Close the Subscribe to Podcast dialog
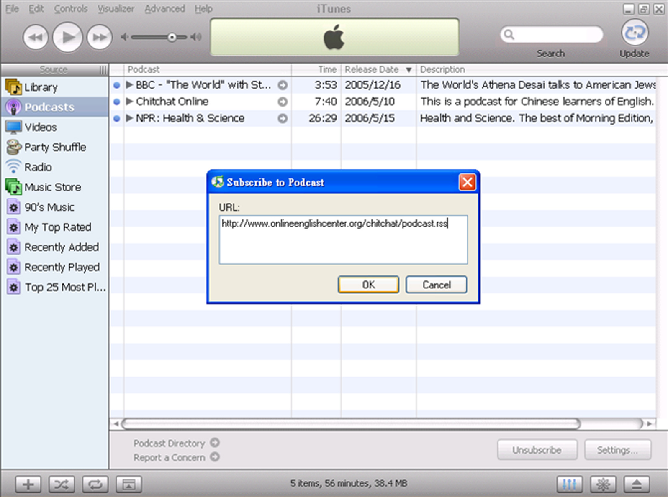This screenshot has height=497, width=668. pos(467,182)
